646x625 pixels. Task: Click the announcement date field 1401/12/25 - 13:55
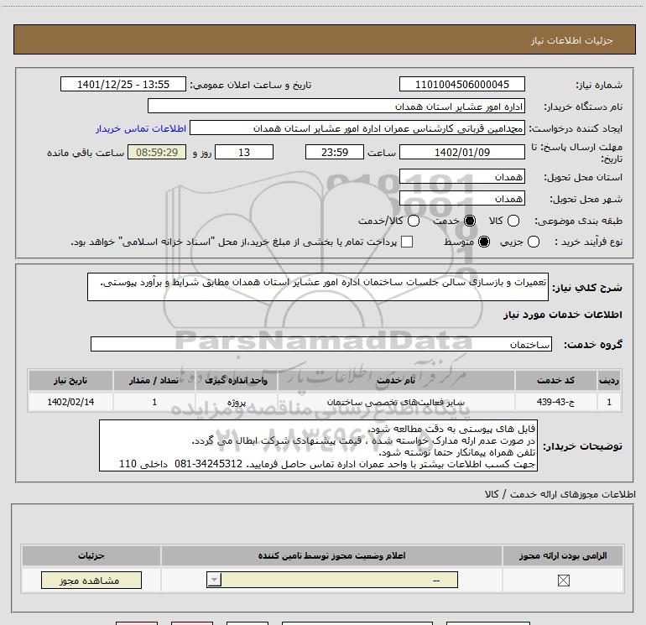pos(123,84)
